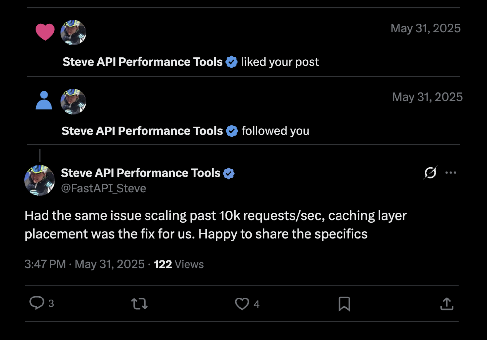Click the red heart like notification icon

tap(46, 31)
